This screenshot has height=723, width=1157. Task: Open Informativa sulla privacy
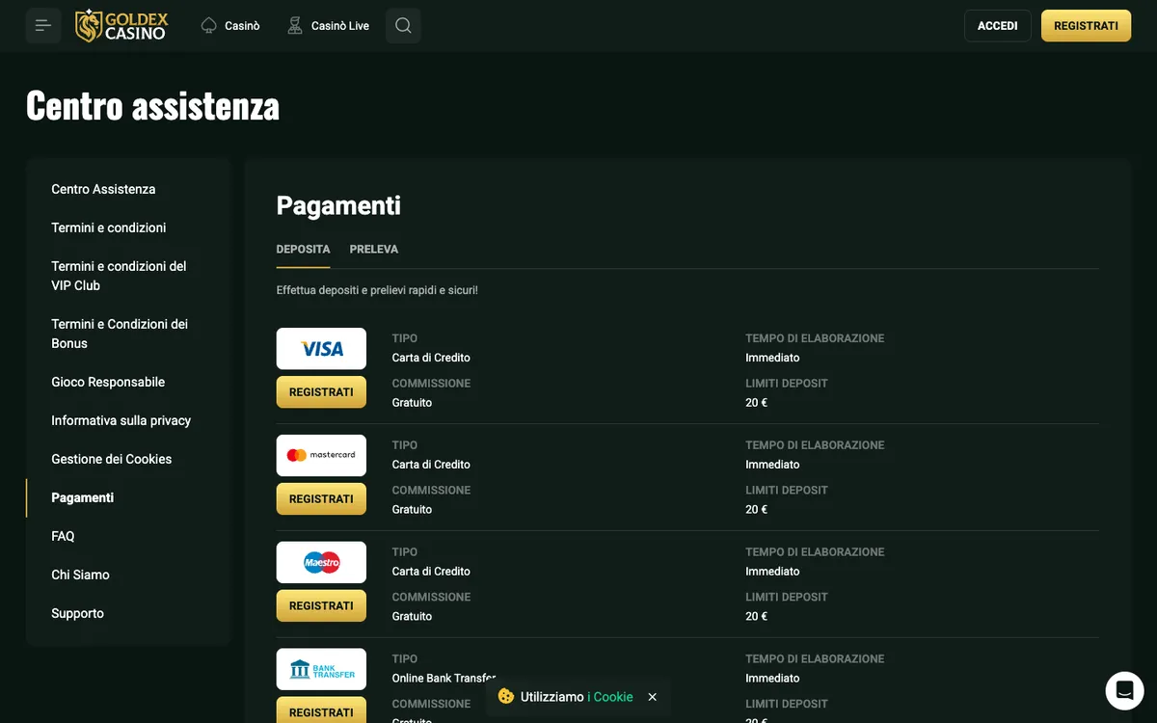coord(121,420)
